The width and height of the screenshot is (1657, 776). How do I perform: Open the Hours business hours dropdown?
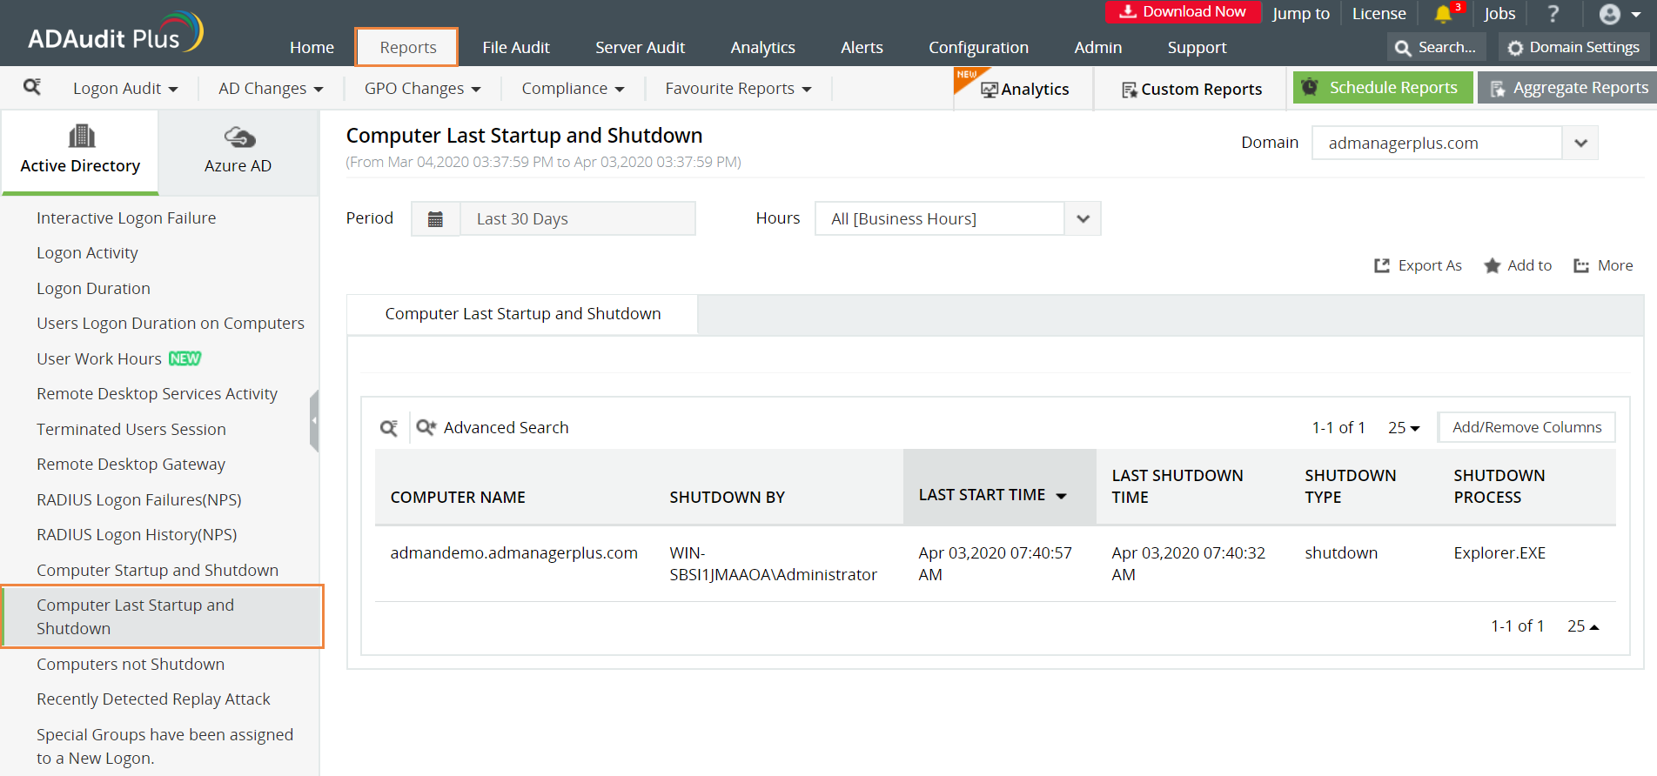tap(1082, 219)
